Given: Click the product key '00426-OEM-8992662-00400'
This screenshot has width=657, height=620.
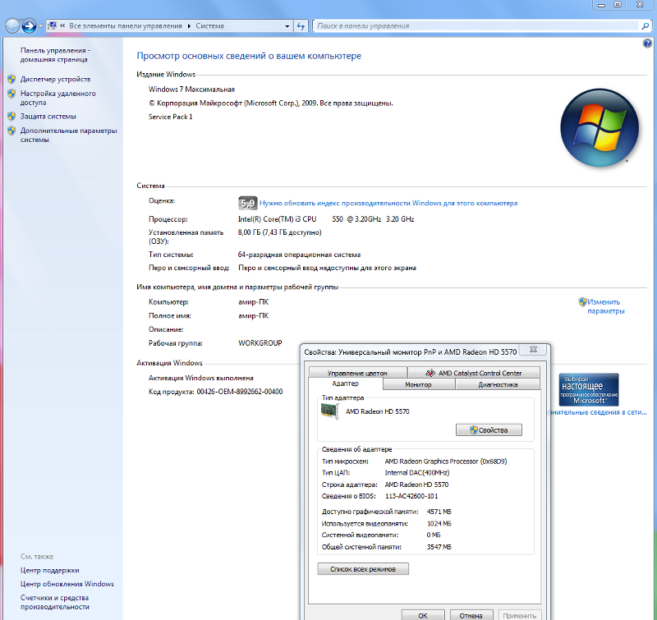Looking at the screenshot, I should pos(240,392).
